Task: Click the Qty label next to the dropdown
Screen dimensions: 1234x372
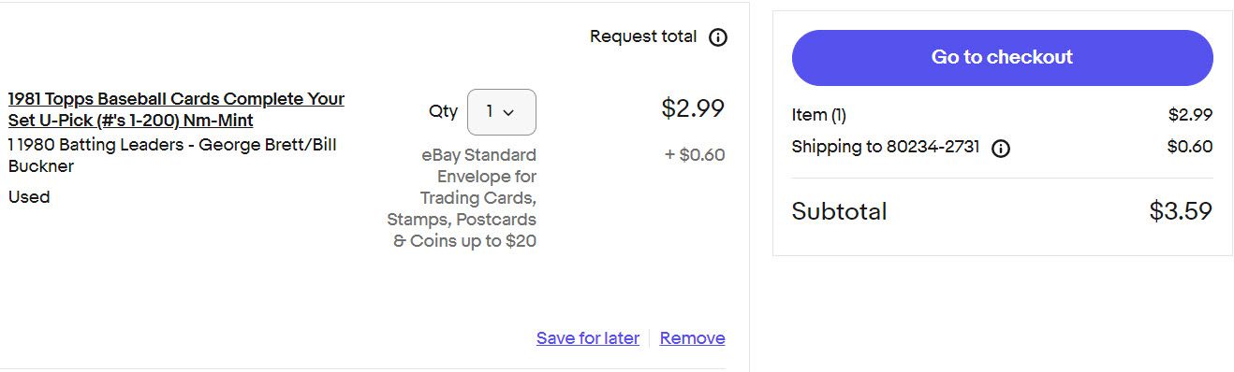Action: point(443,111)
